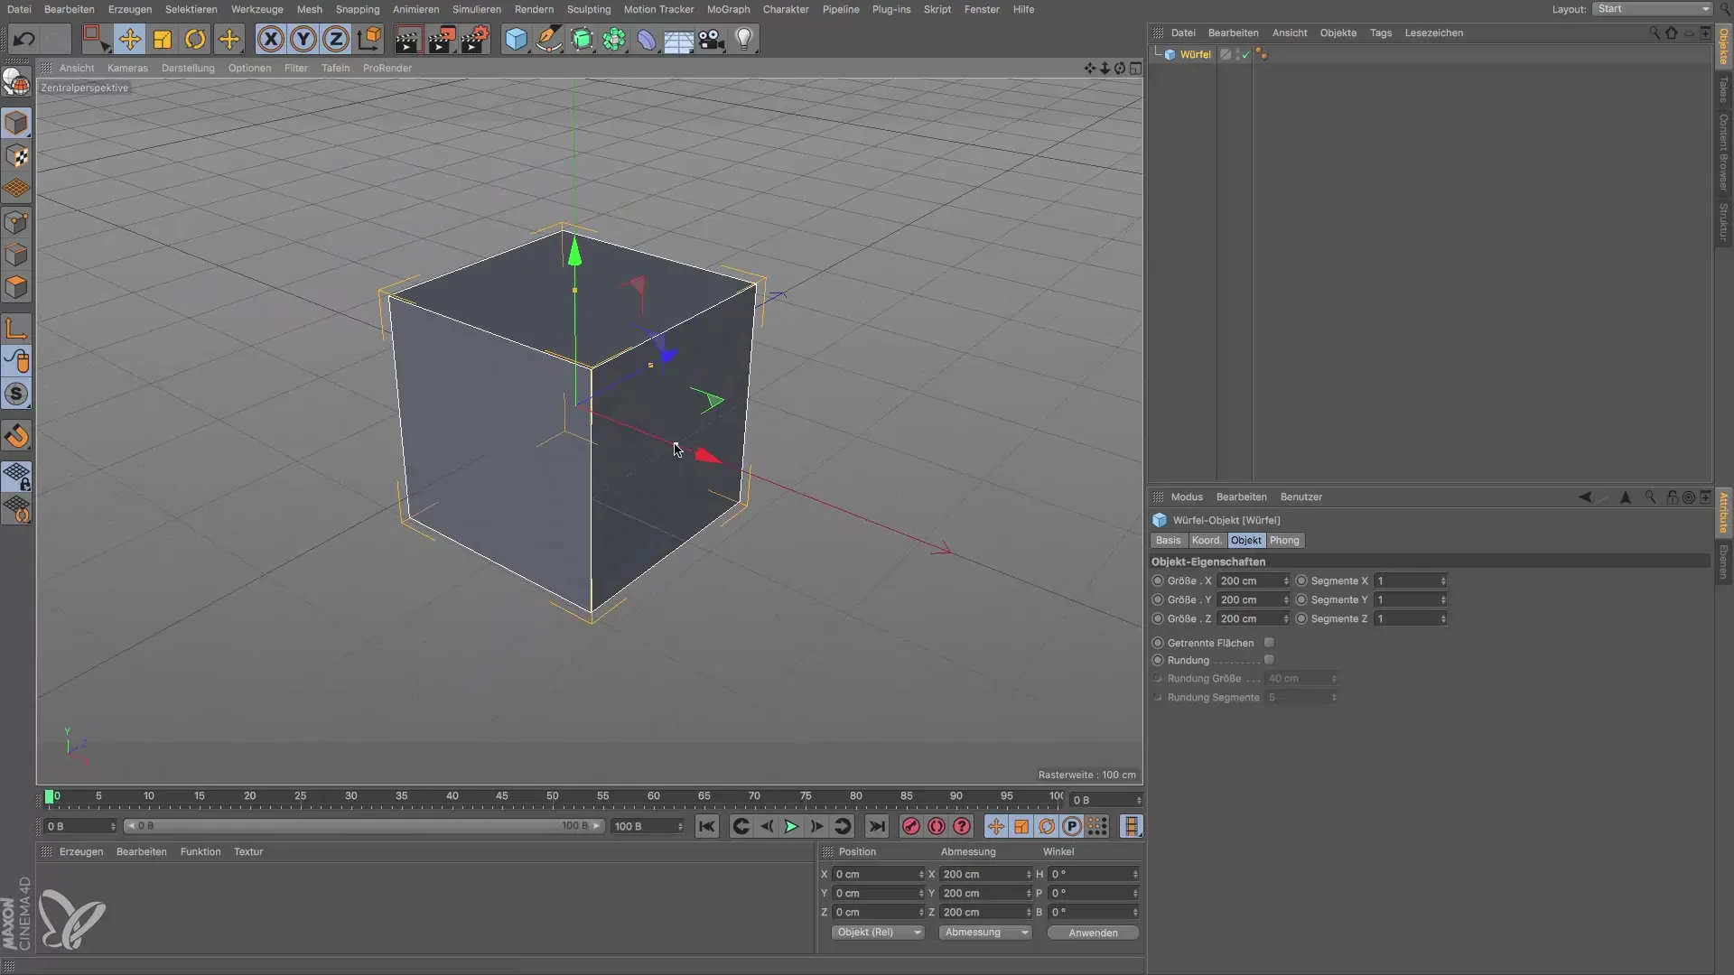The width and height of the screenshot is (1734, 975).
Task: Open render settings gear clapperboard icon
Action: click(475, 39)
